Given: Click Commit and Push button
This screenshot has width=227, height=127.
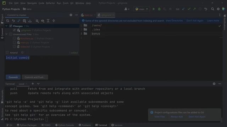Looking at the screenshot, I should pyautogui.click(x=35, y=77).
